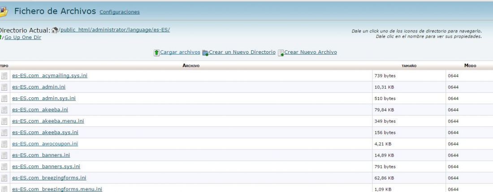Navigate to public_html in the path
This screenshot has width=493, height=192.
pos(75,30)
